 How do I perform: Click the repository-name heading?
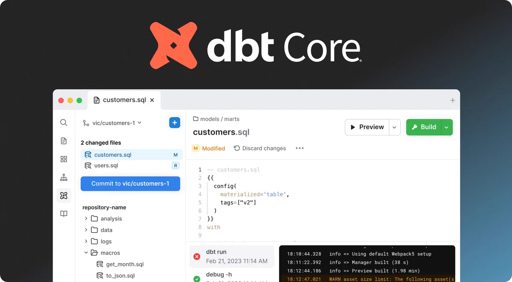(104, 207)
